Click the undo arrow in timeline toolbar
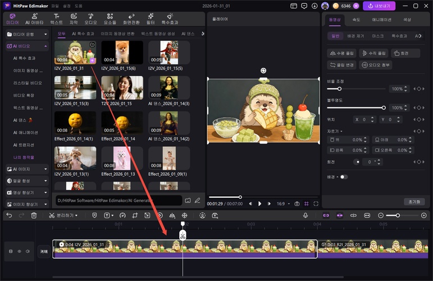The image size is (433, 281). pyautogui.click(x=9, y=215)
